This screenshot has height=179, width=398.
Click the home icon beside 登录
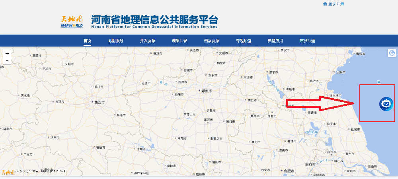pos(325,4)
